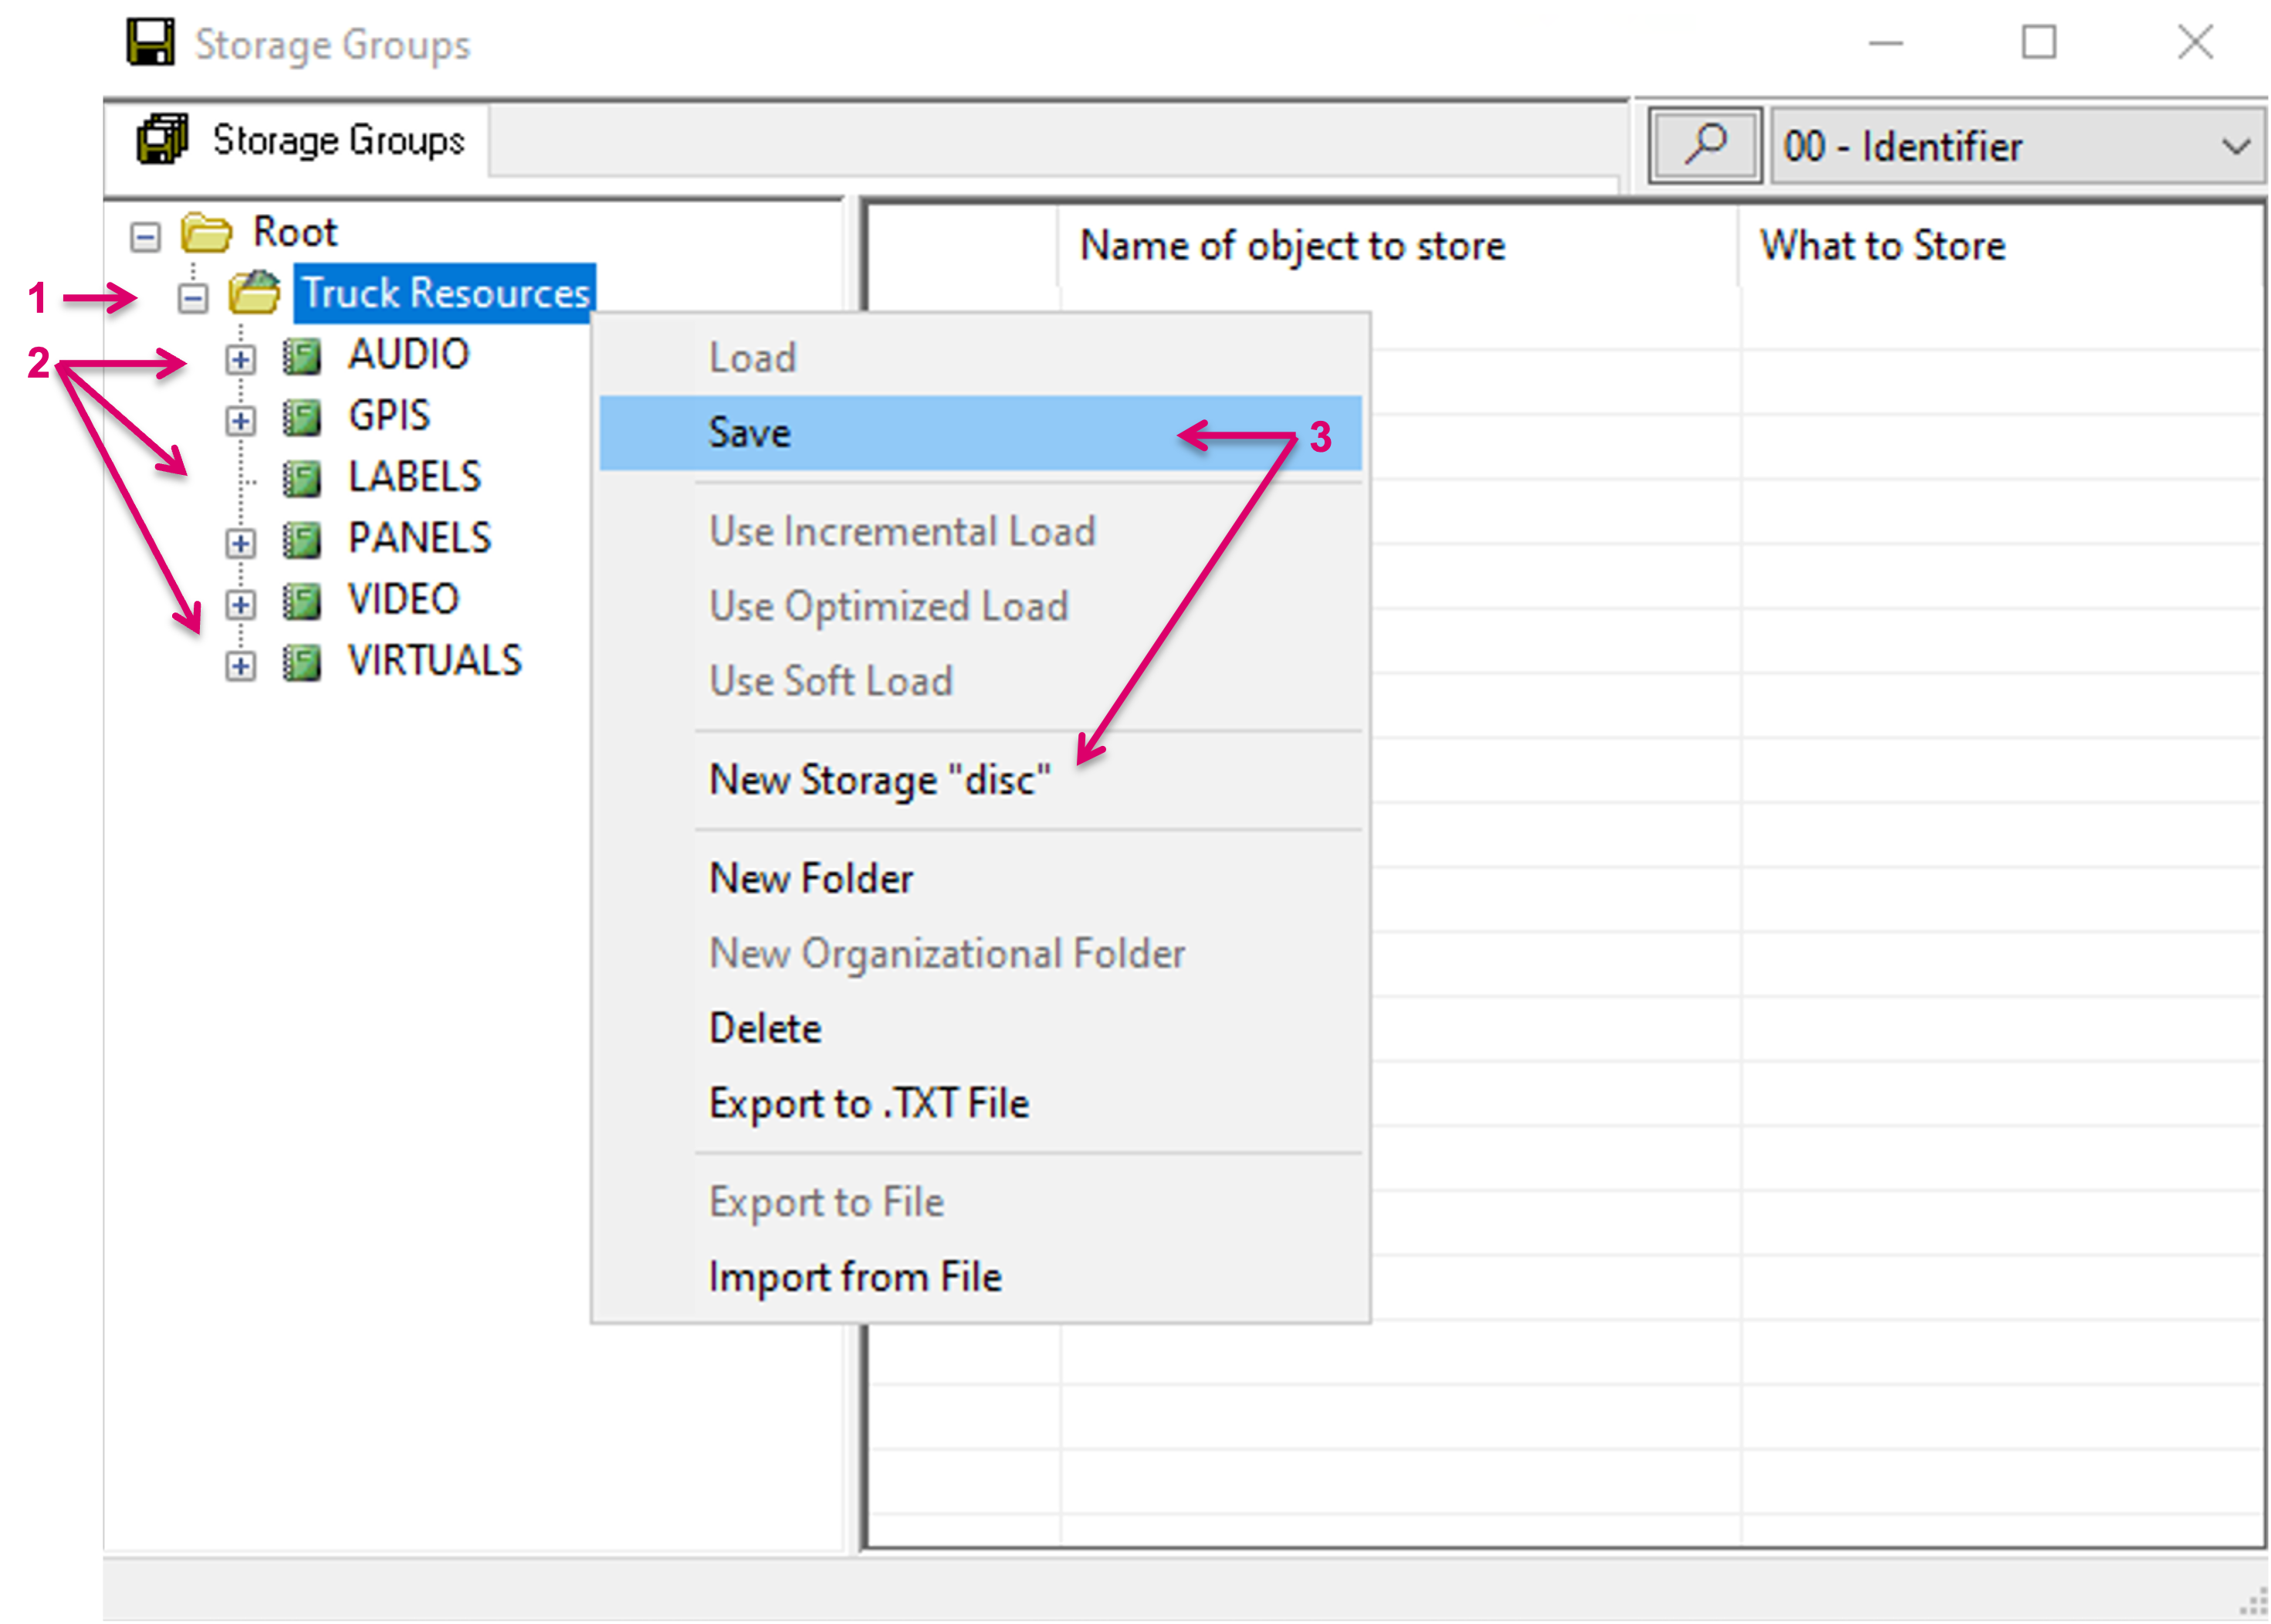Click the magnifier search button
Viewport: 2271px width, 1624px height.
(x=1704, y=145)
